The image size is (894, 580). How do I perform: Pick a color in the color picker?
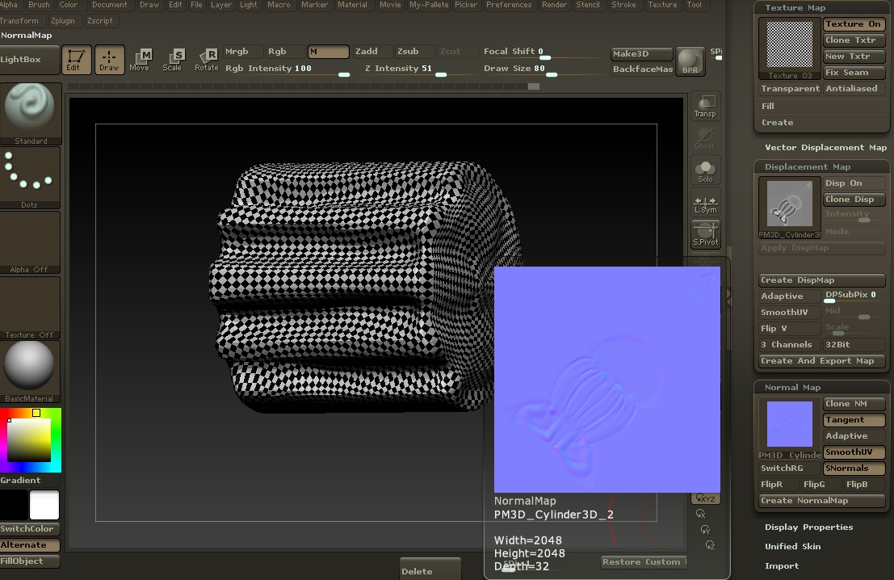click(x=30, y=439)
